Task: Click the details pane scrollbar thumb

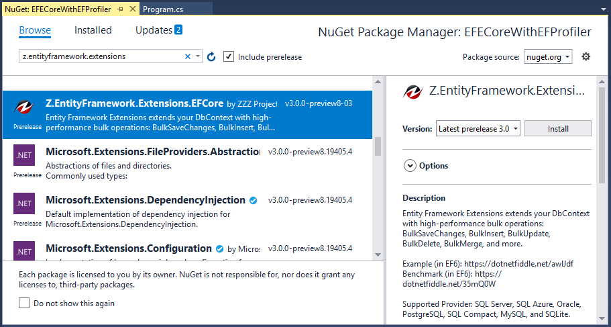Action: pyautogui.click(x=602, y=134)
